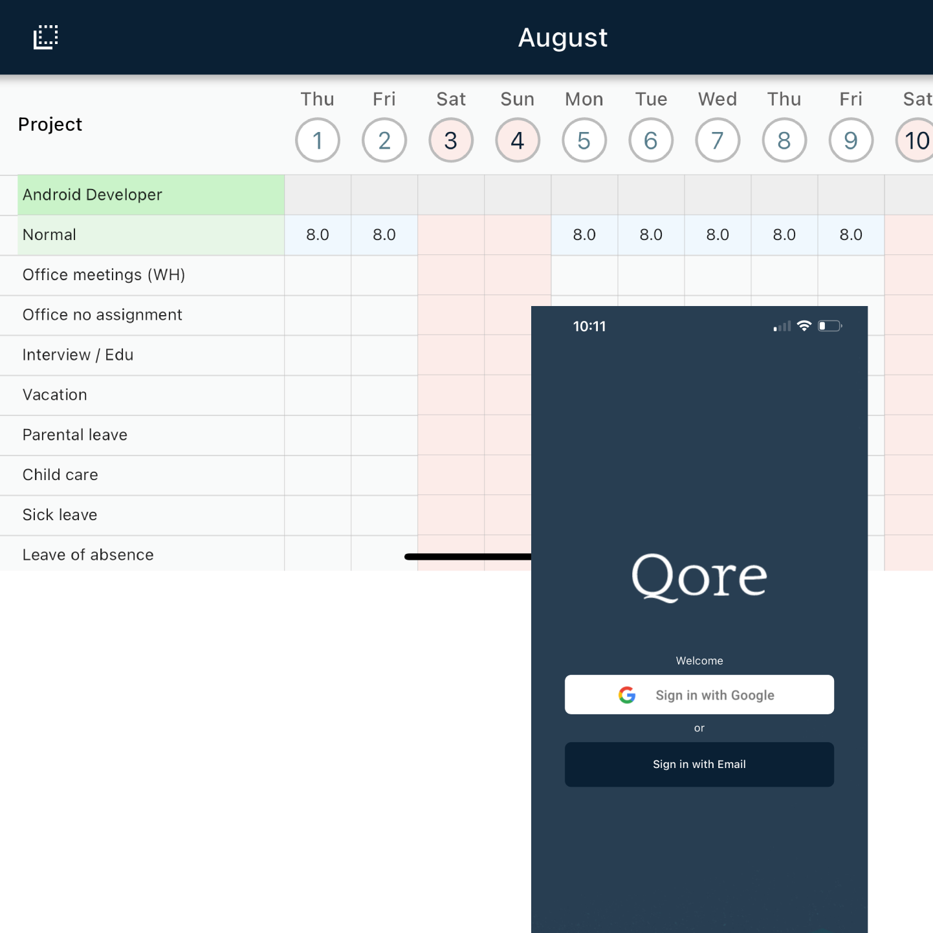Click Child care cell for Friday the 2nd
The width and height of the screenshot is (933, 933).
pos(384,476)
